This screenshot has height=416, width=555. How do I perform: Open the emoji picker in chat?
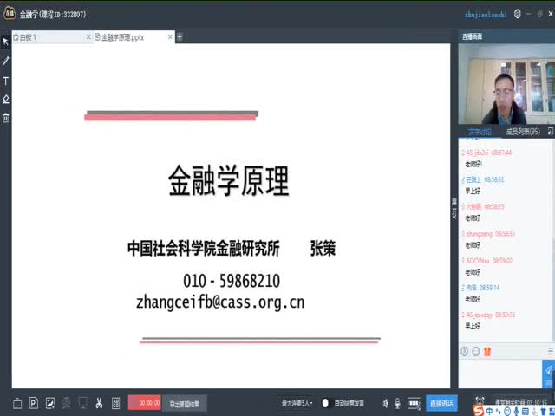(x=476, y=351)
